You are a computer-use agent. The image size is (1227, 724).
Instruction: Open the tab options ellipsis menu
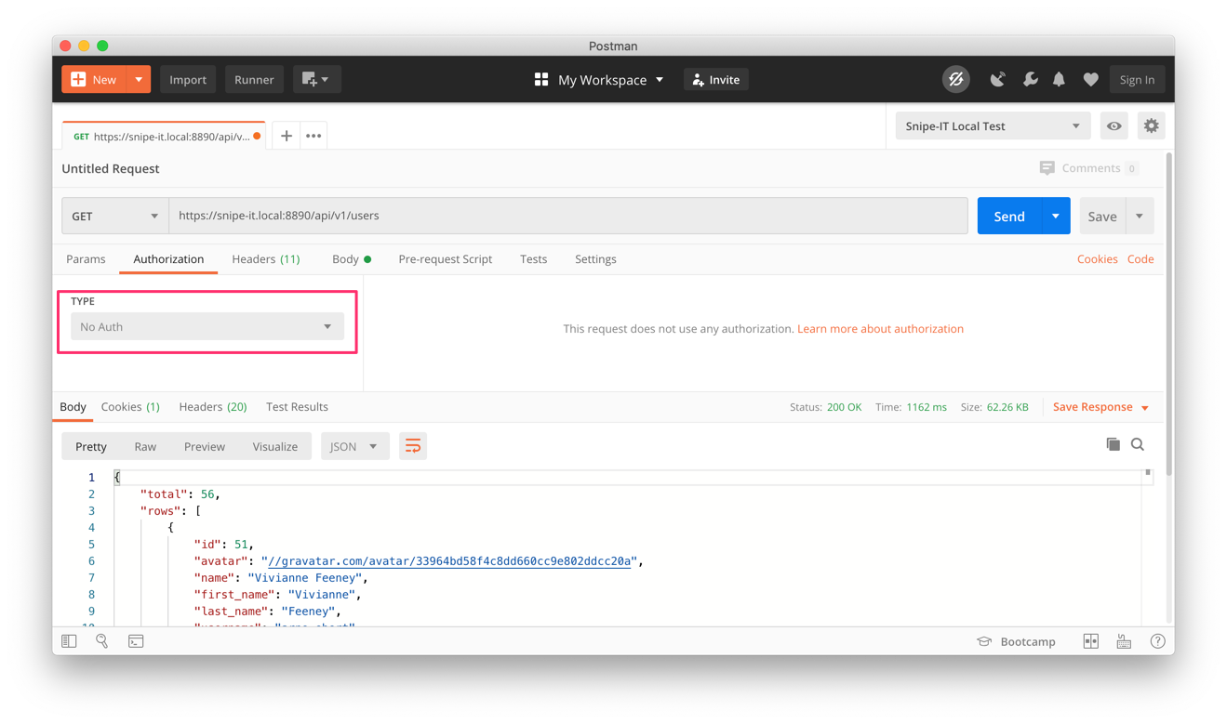pyautogui.click(x=313, y=136)
